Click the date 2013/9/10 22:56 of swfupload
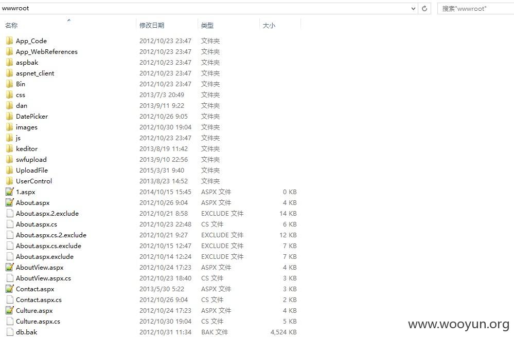Image resolution: width=514 pixels, height=339 pixels. click(164, 160)
